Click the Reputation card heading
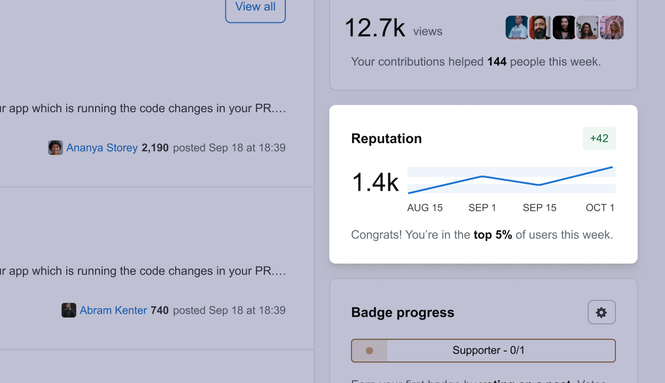Screen dimensions: 665x383 (387, 139)
